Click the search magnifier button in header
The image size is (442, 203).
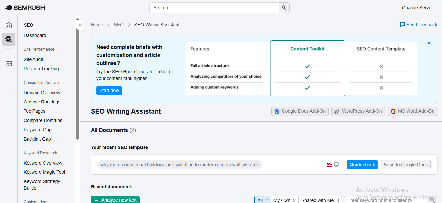click(284, 8)
